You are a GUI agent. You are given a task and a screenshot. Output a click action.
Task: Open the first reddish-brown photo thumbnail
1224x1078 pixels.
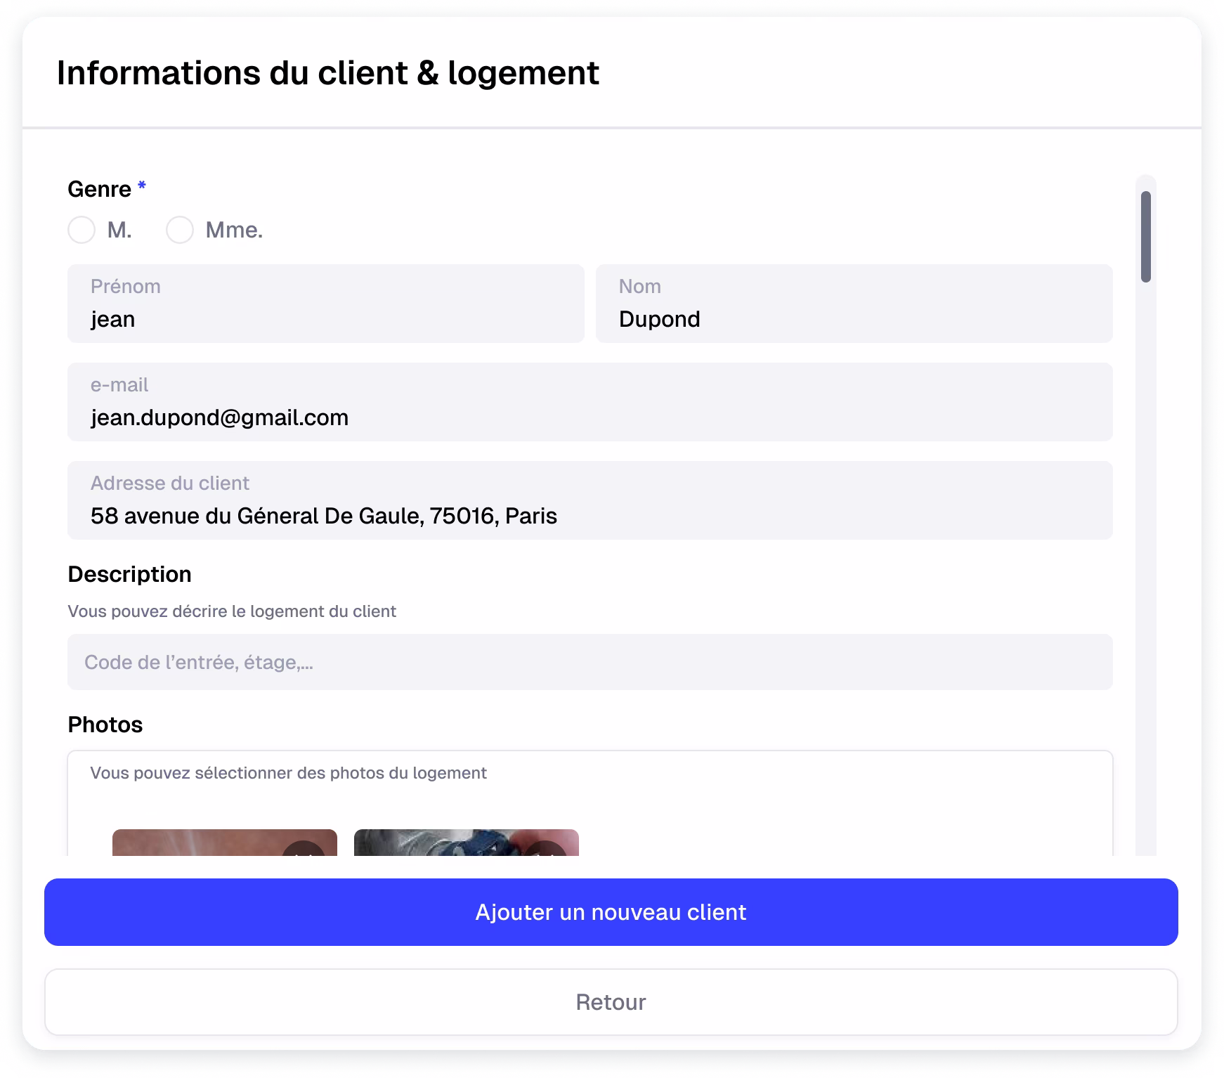[x=225, y=843]
